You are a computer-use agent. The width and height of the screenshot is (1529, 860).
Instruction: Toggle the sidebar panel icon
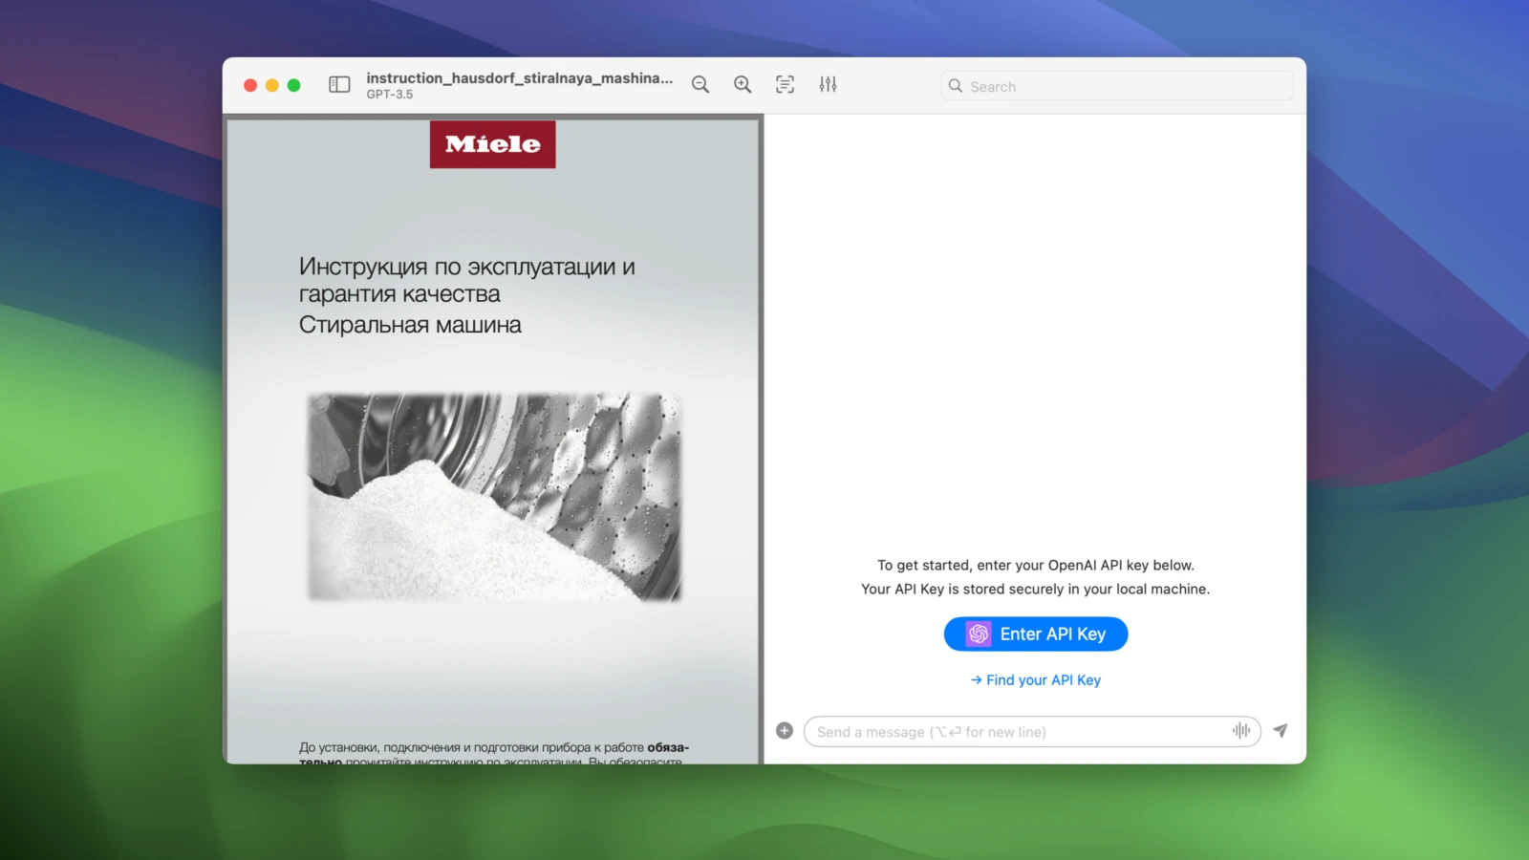(339, 85)
